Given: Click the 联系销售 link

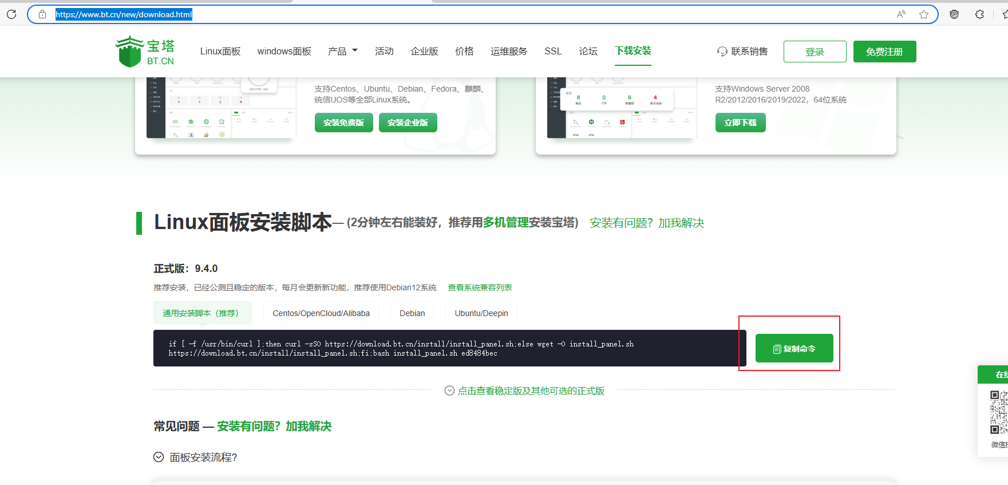Looking at the screenshot, I should point(749,52).
